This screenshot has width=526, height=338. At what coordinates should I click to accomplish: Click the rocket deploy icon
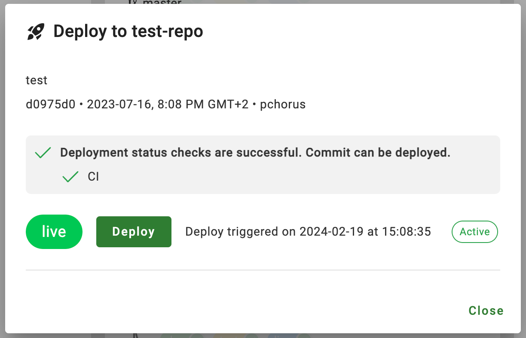coord(35,31)
